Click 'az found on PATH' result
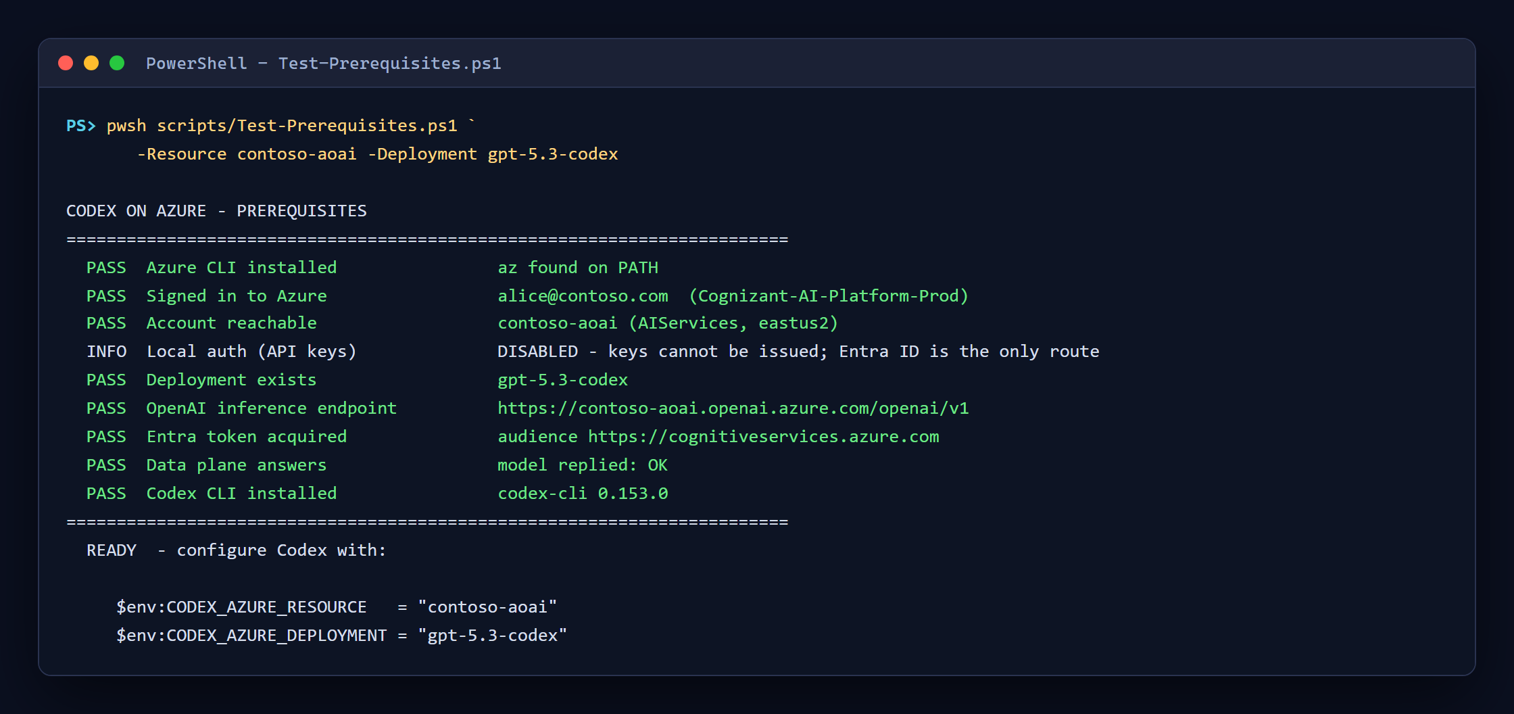 point(578,268)
